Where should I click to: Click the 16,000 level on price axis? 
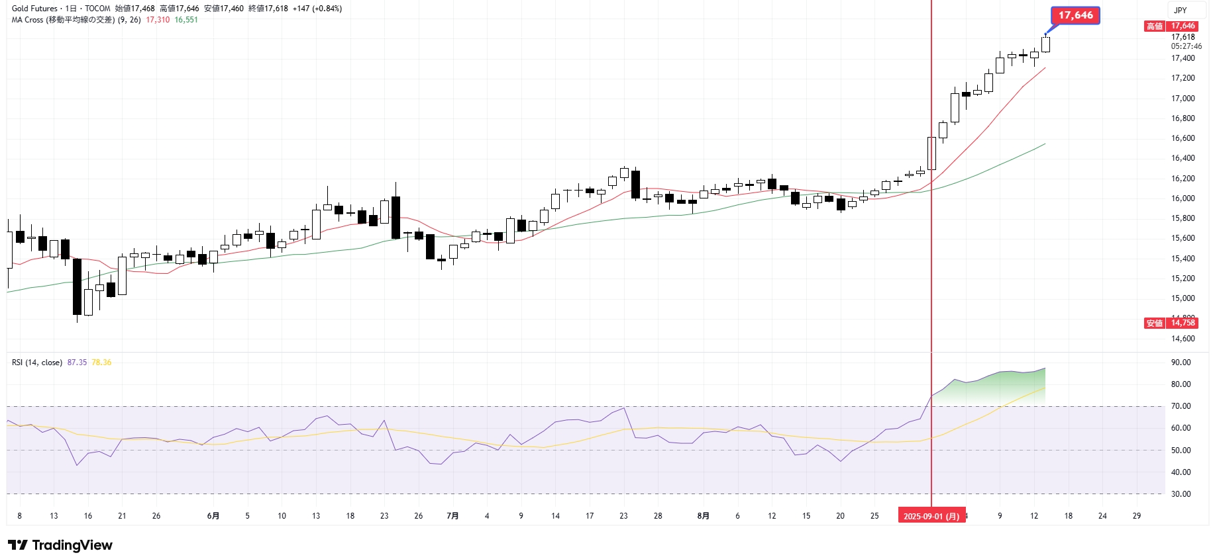coord(1183,198)
